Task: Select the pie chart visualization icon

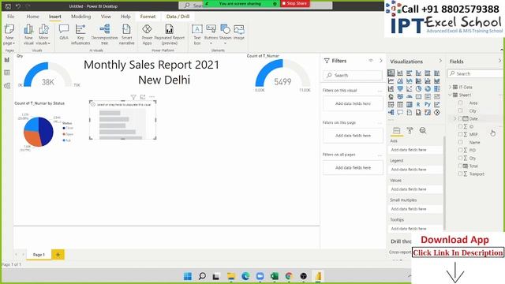Action: 418,88
